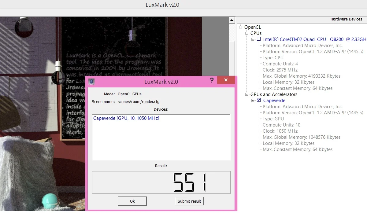This screenshot has height=213, width=367.
Task: Click 'Type: CPU' row
Action: tap(273, 58)
